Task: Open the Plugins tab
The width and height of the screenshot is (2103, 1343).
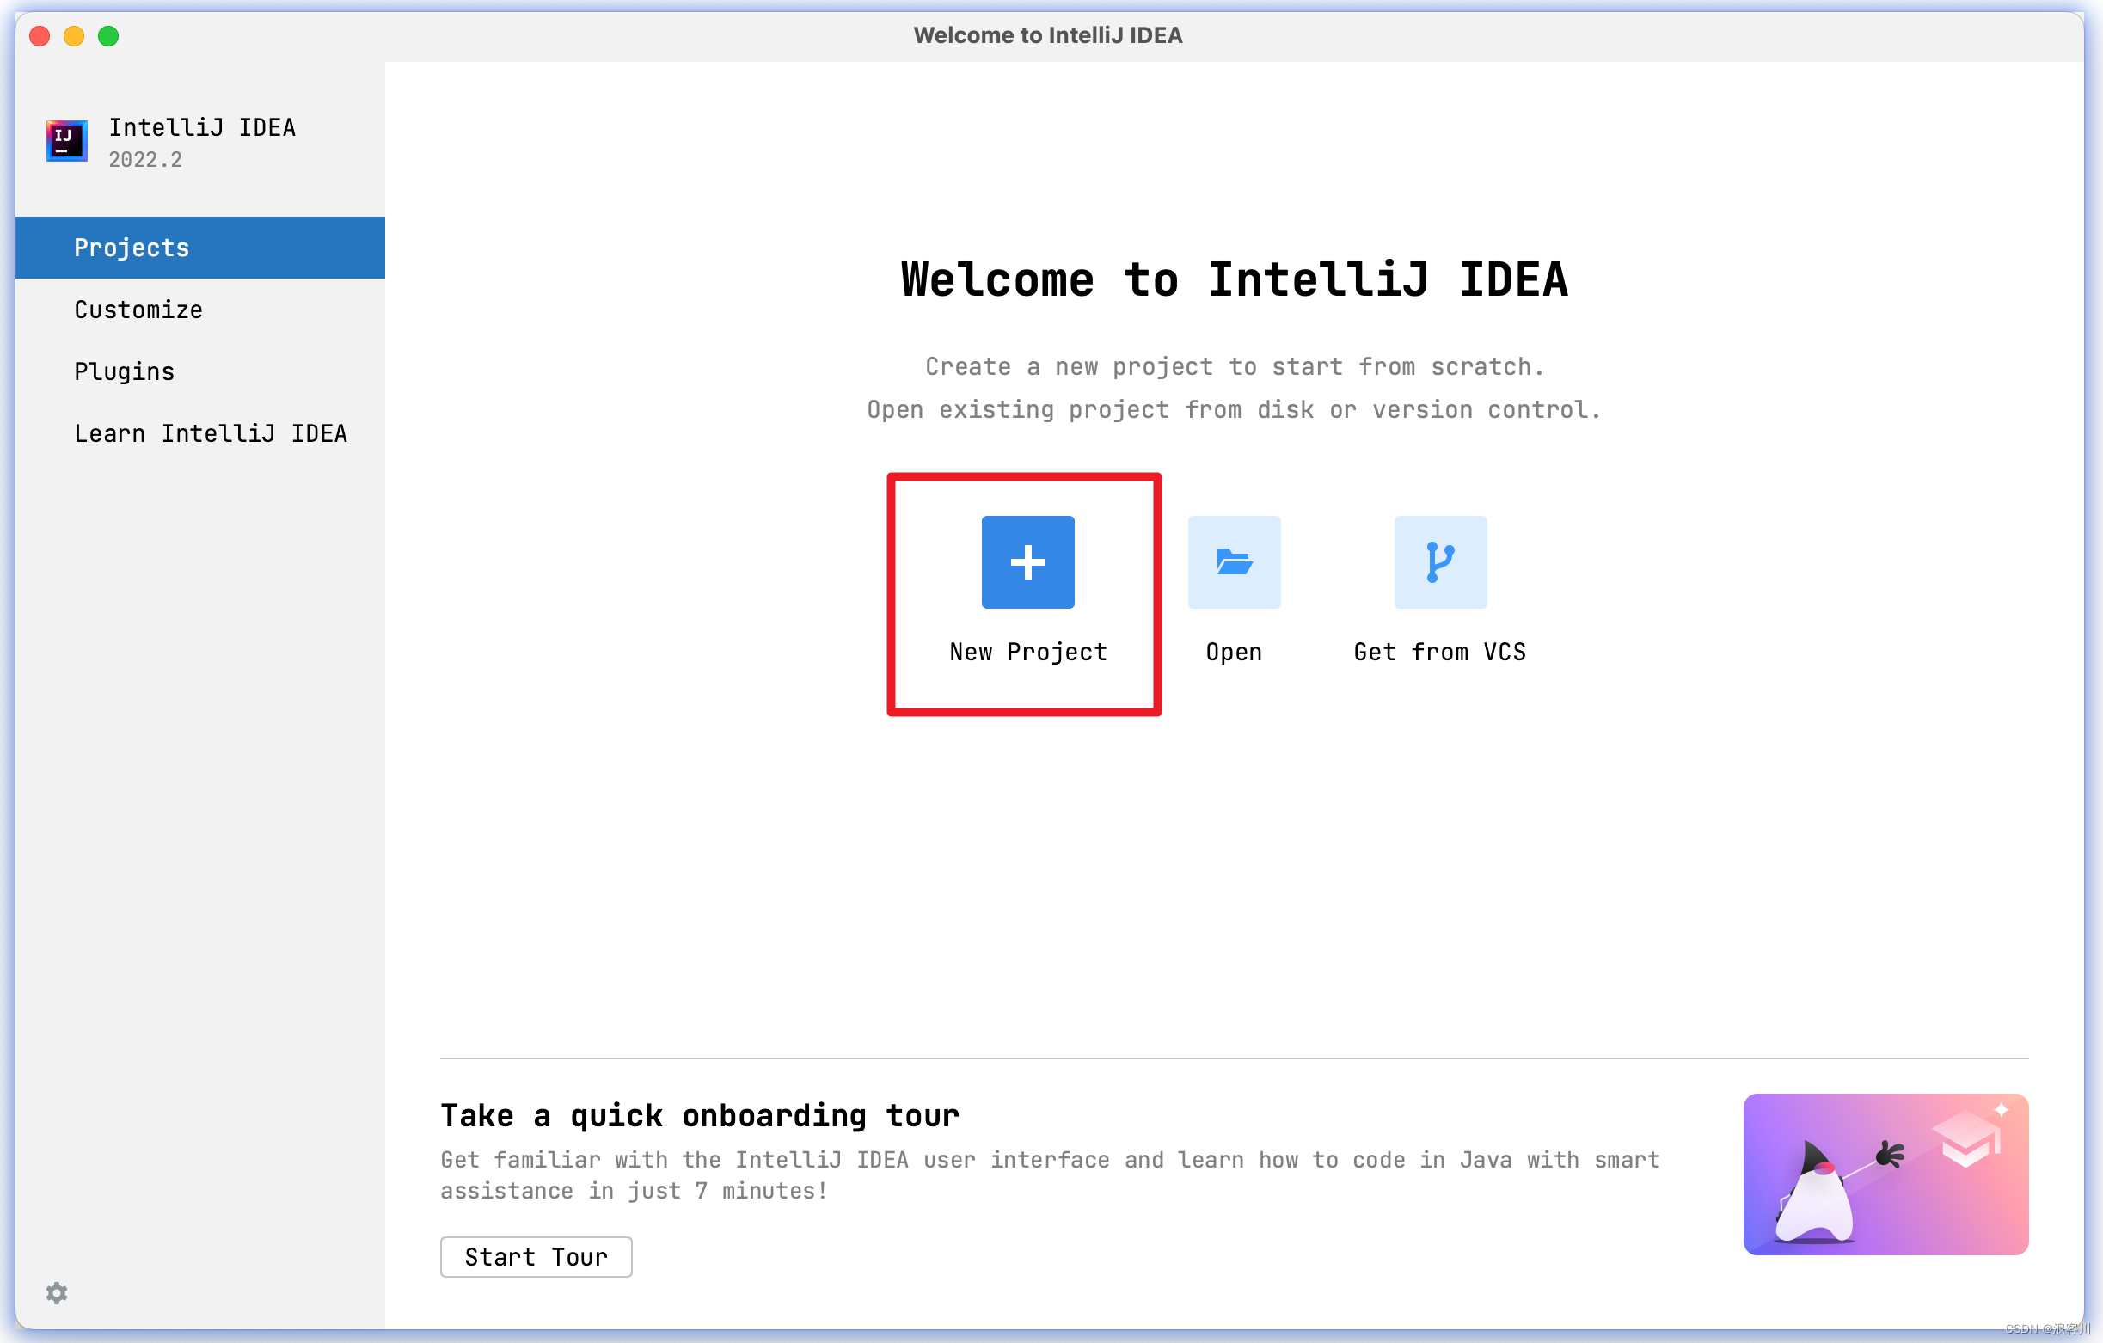Action: tap(200, 371)
